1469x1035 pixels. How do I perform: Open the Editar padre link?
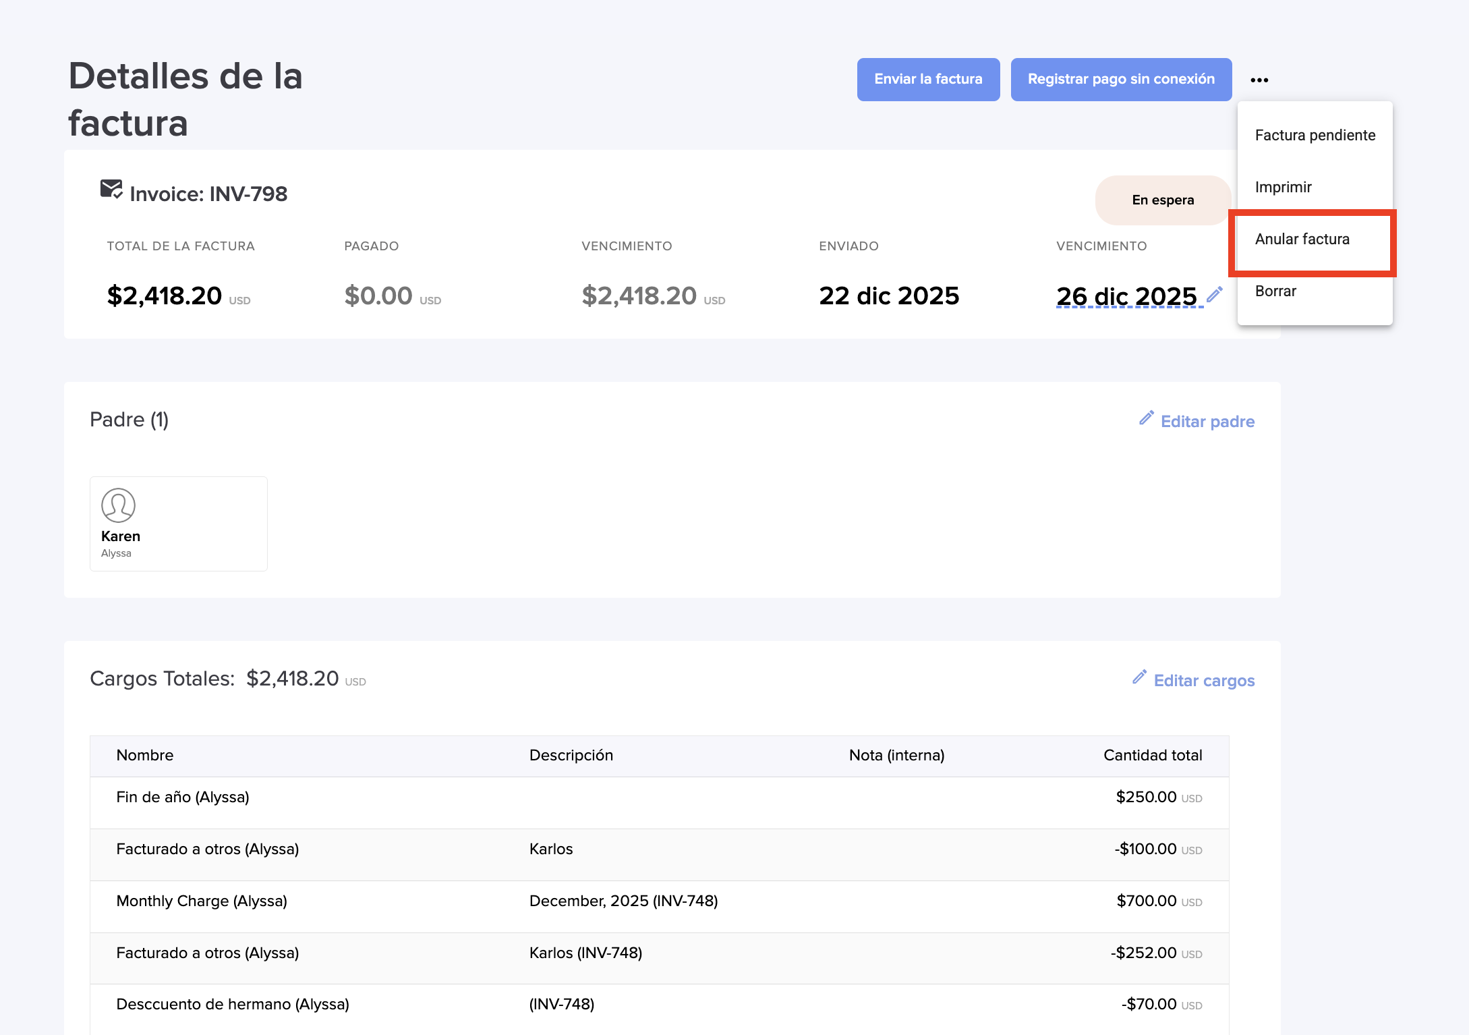pos(1207,422)
